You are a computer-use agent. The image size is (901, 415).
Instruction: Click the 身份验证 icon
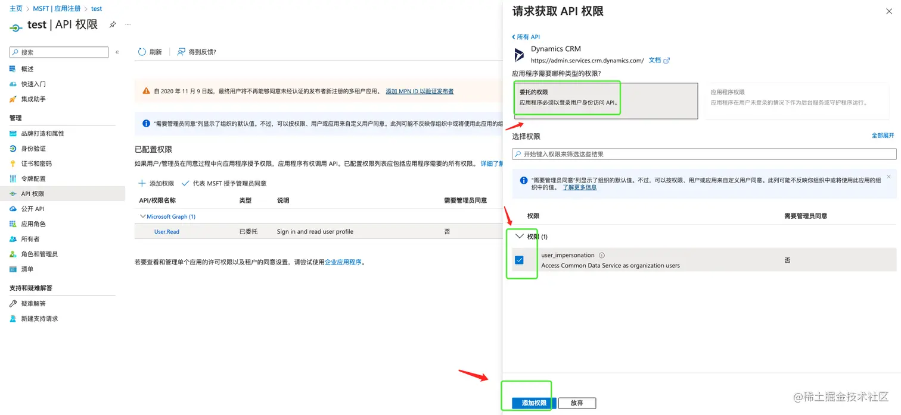[13, 149]
